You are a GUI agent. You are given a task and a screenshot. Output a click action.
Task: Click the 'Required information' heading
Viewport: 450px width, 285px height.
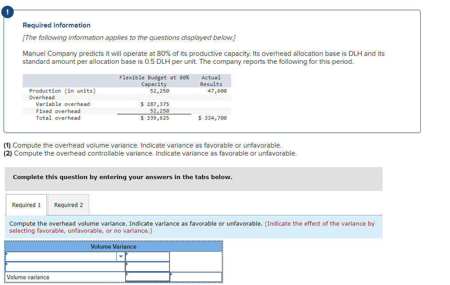point(56,25)
